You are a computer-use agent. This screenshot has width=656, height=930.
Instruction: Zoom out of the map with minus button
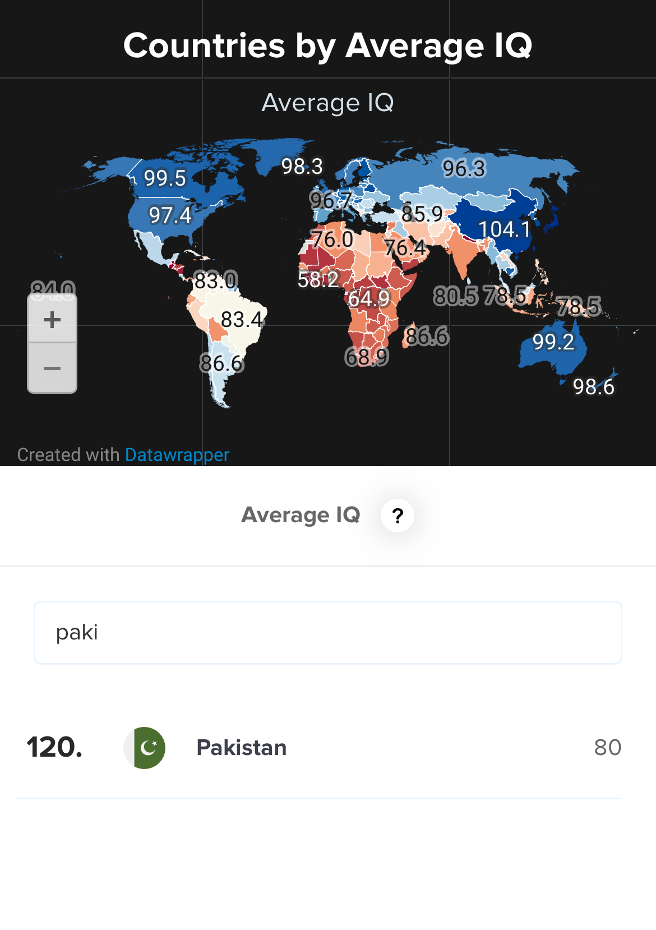(x=52, y=368)
